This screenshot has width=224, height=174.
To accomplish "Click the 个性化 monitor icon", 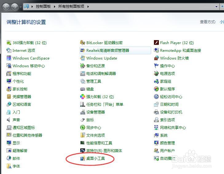I will (9, 81).
